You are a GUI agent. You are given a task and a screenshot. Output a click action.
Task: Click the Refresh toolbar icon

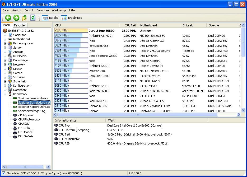(33, 18)
